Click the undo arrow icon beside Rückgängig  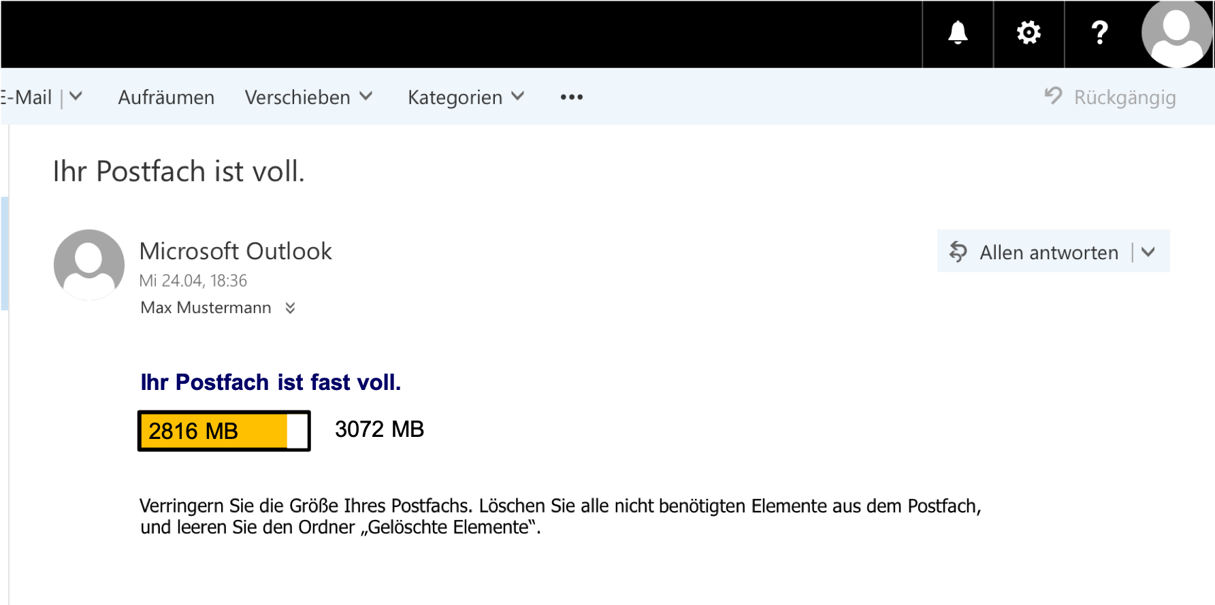pyautogui.click(x=1053, y=96)
